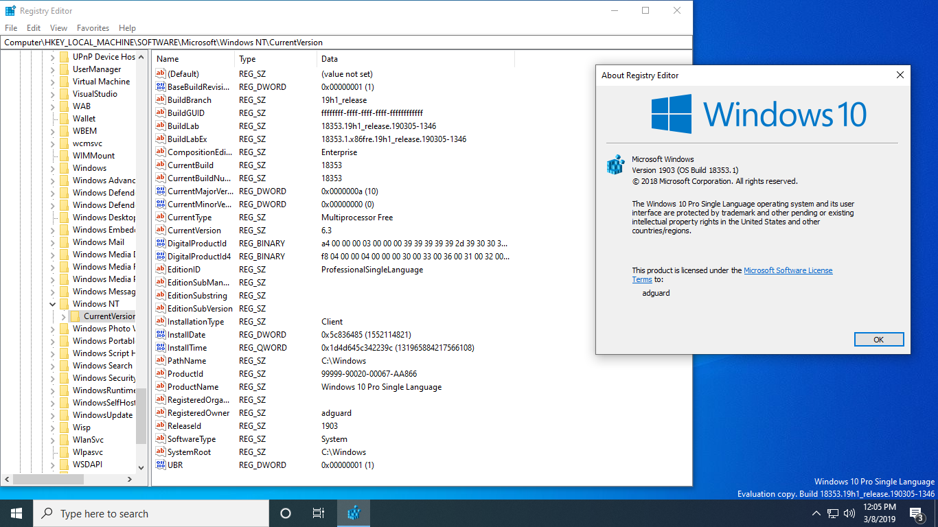938x527 pixels.
Task: Select the ReleaseId value name
Action: click(x=185, y=426)
